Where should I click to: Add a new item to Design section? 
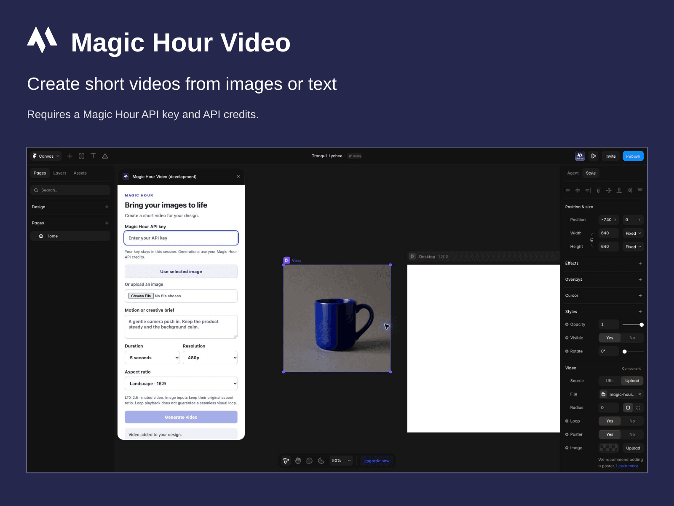pos(107,207)
